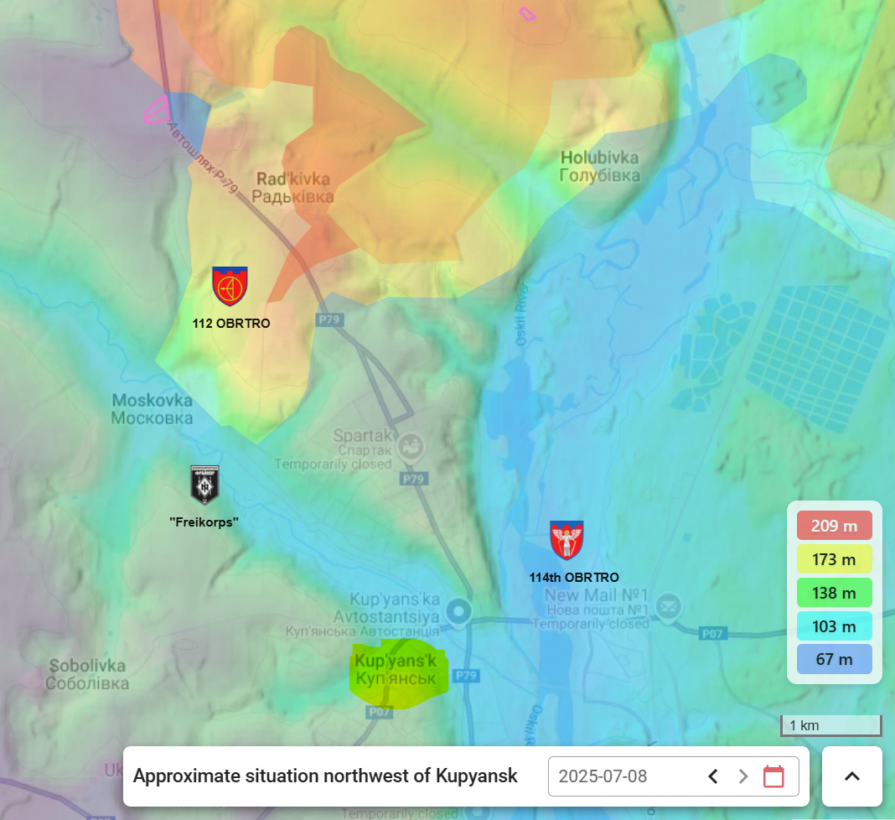Click the Spartak stadium map marker

[411, 447]
